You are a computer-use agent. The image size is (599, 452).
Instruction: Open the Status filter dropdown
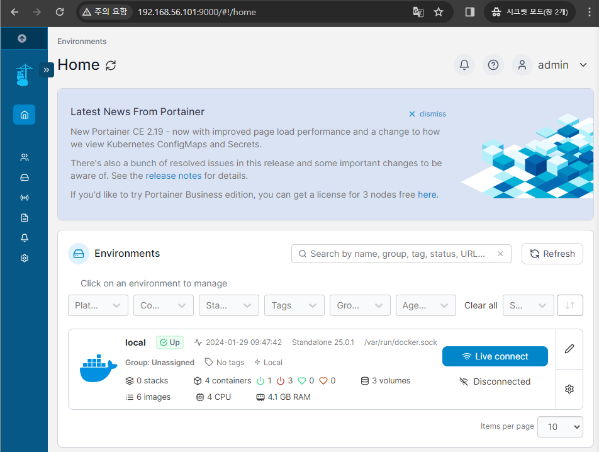pyautogui.click(x=229, y=305)
